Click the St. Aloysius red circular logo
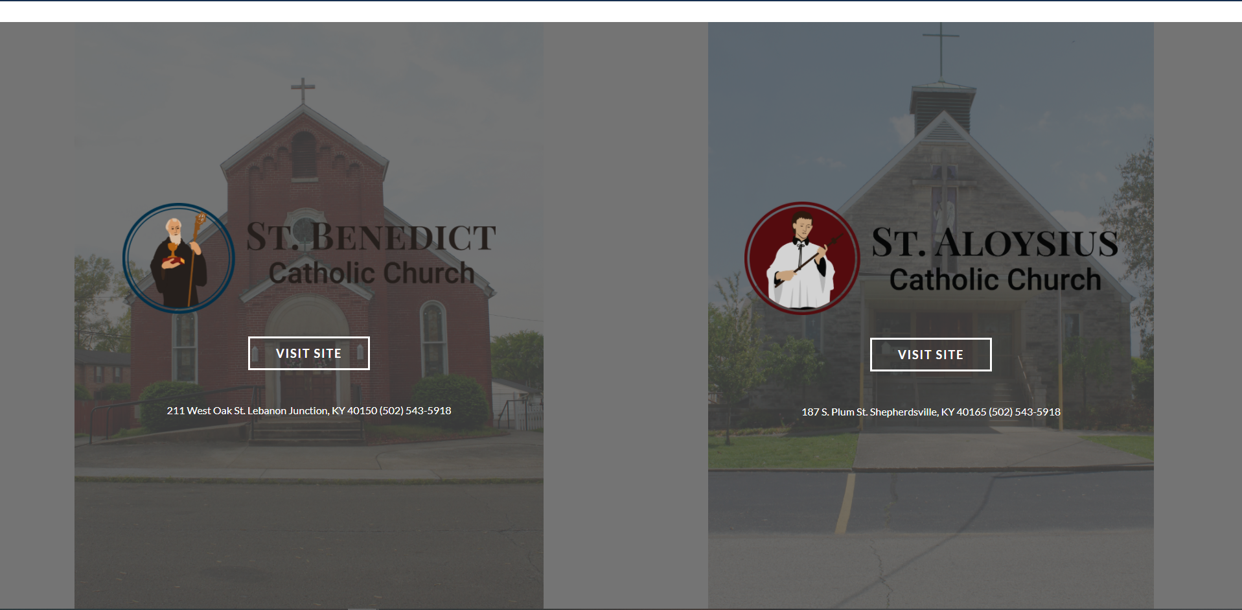The height and width of the screenshot is (610, 1242). pos(802,258)
